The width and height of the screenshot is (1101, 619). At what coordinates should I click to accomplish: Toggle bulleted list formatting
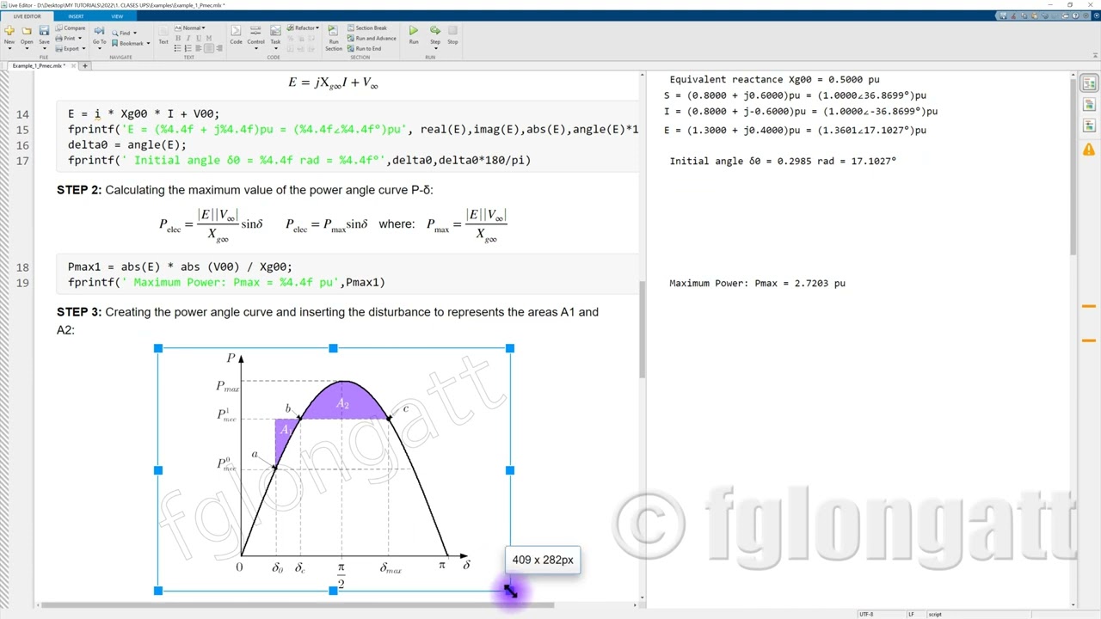tap(177, 48)
